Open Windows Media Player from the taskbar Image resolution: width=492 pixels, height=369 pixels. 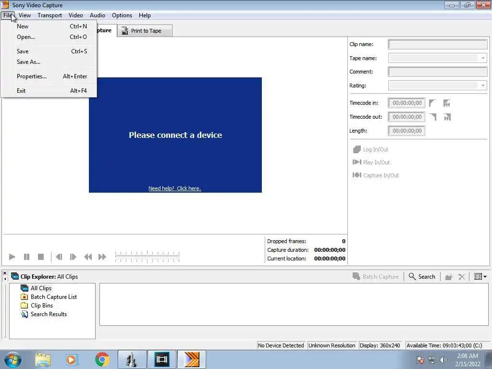point(71,360)
